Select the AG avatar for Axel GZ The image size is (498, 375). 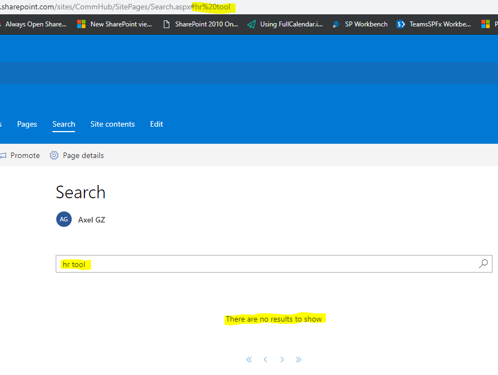[63, 219]
